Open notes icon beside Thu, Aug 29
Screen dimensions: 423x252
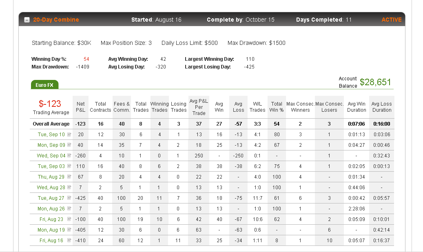pos(69,177)
